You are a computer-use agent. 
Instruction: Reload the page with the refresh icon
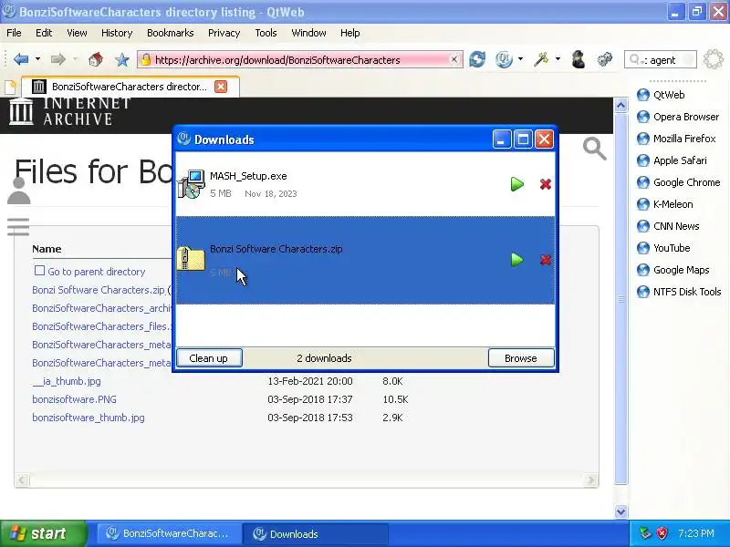click(477, 59)
